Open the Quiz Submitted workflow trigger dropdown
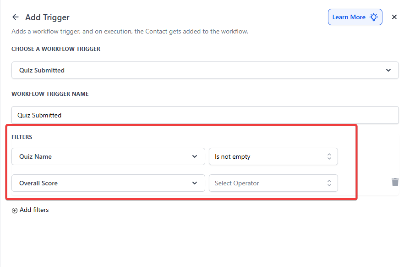The width and height of the screenshot is (409, 267). tap(205, 70)
